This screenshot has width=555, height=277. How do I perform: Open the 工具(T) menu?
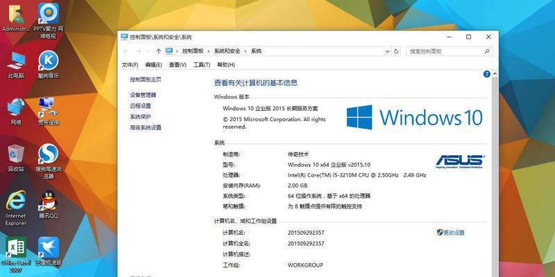[202, 64]
